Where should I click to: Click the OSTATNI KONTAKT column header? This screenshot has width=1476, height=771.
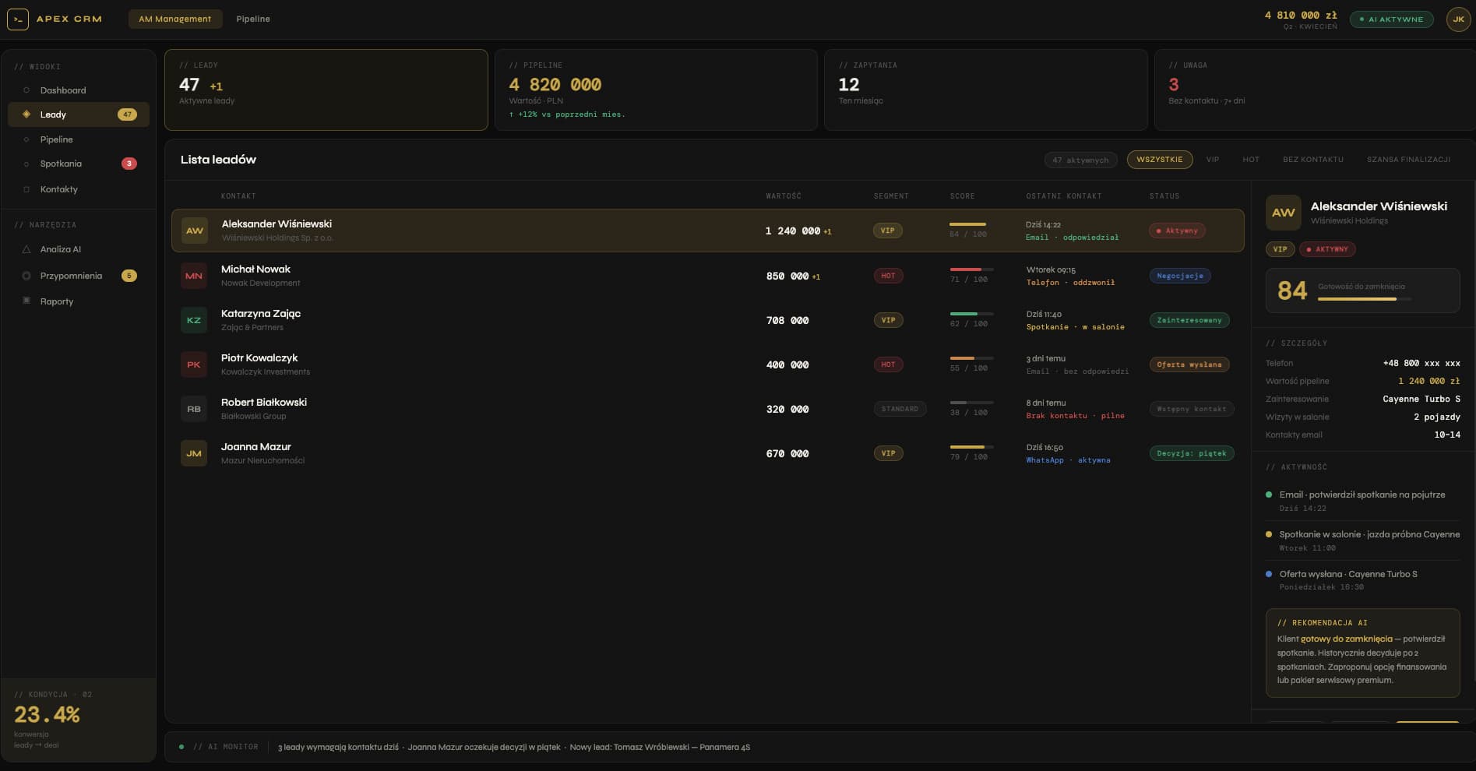(1064, 196)
